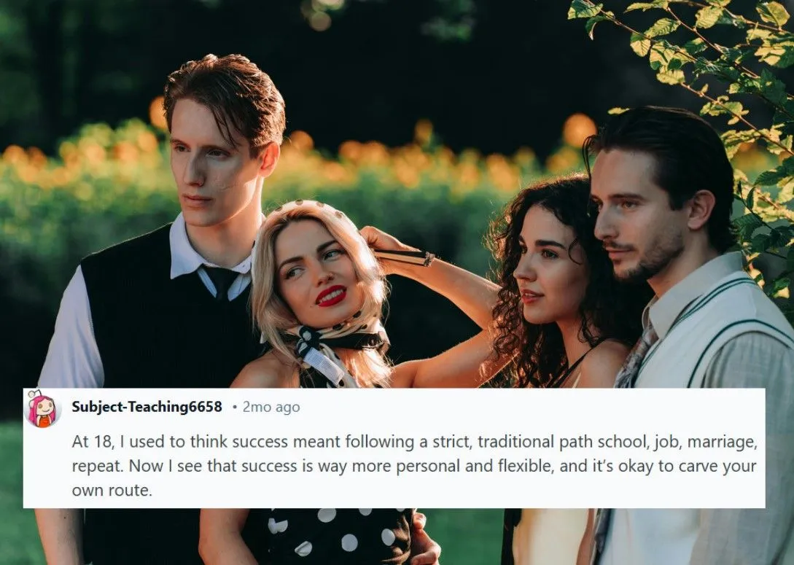Click the pink-haired Reddit avatar icon
Screen dimensions: 794x565
click(43, 408)
